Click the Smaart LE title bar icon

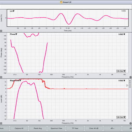61,2
